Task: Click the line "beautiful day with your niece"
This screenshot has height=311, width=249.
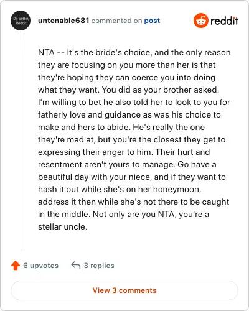Action: pyautogui.click(x=132, y=177)
